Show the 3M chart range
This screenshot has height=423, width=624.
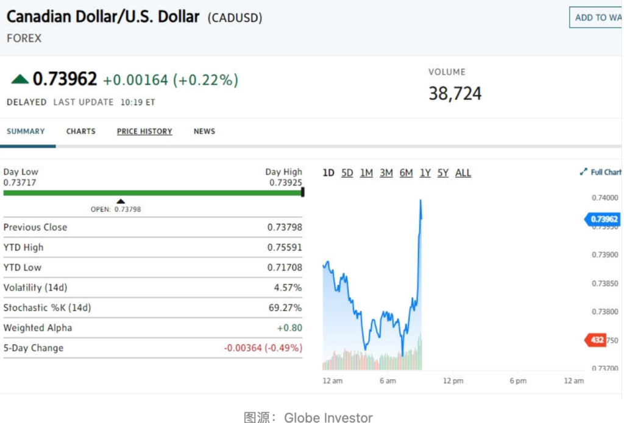click(386, 173)
